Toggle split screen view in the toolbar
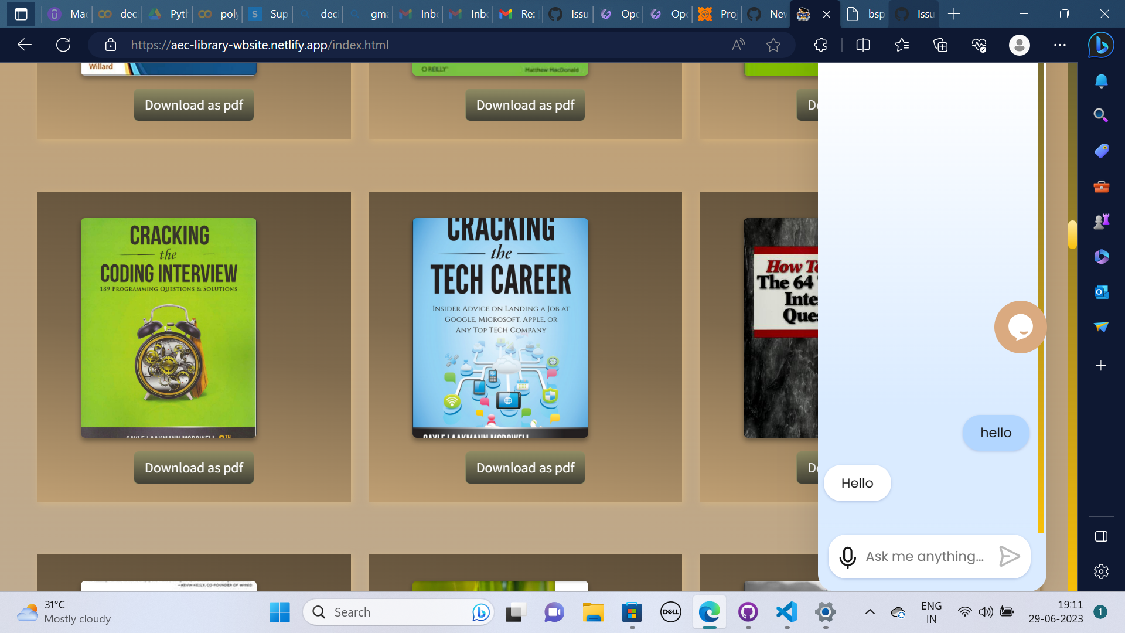This screenshot has height=633, width=1125. (862, 45)
